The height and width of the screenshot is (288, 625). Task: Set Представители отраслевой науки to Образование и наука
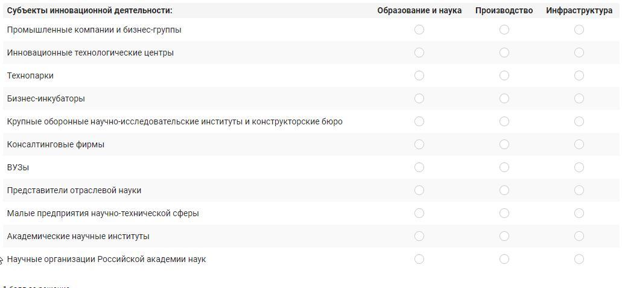click(419, 190)
